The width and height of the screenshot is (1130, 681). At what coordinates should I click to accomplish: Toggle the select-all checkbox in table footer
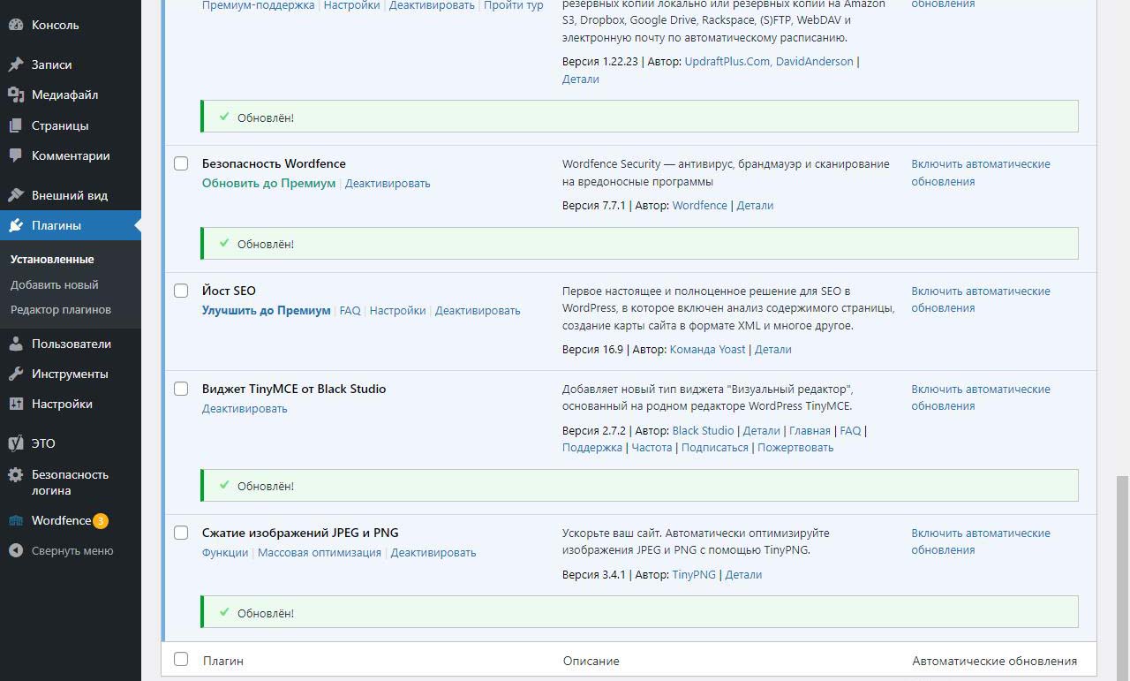click(x=181, y=659)
